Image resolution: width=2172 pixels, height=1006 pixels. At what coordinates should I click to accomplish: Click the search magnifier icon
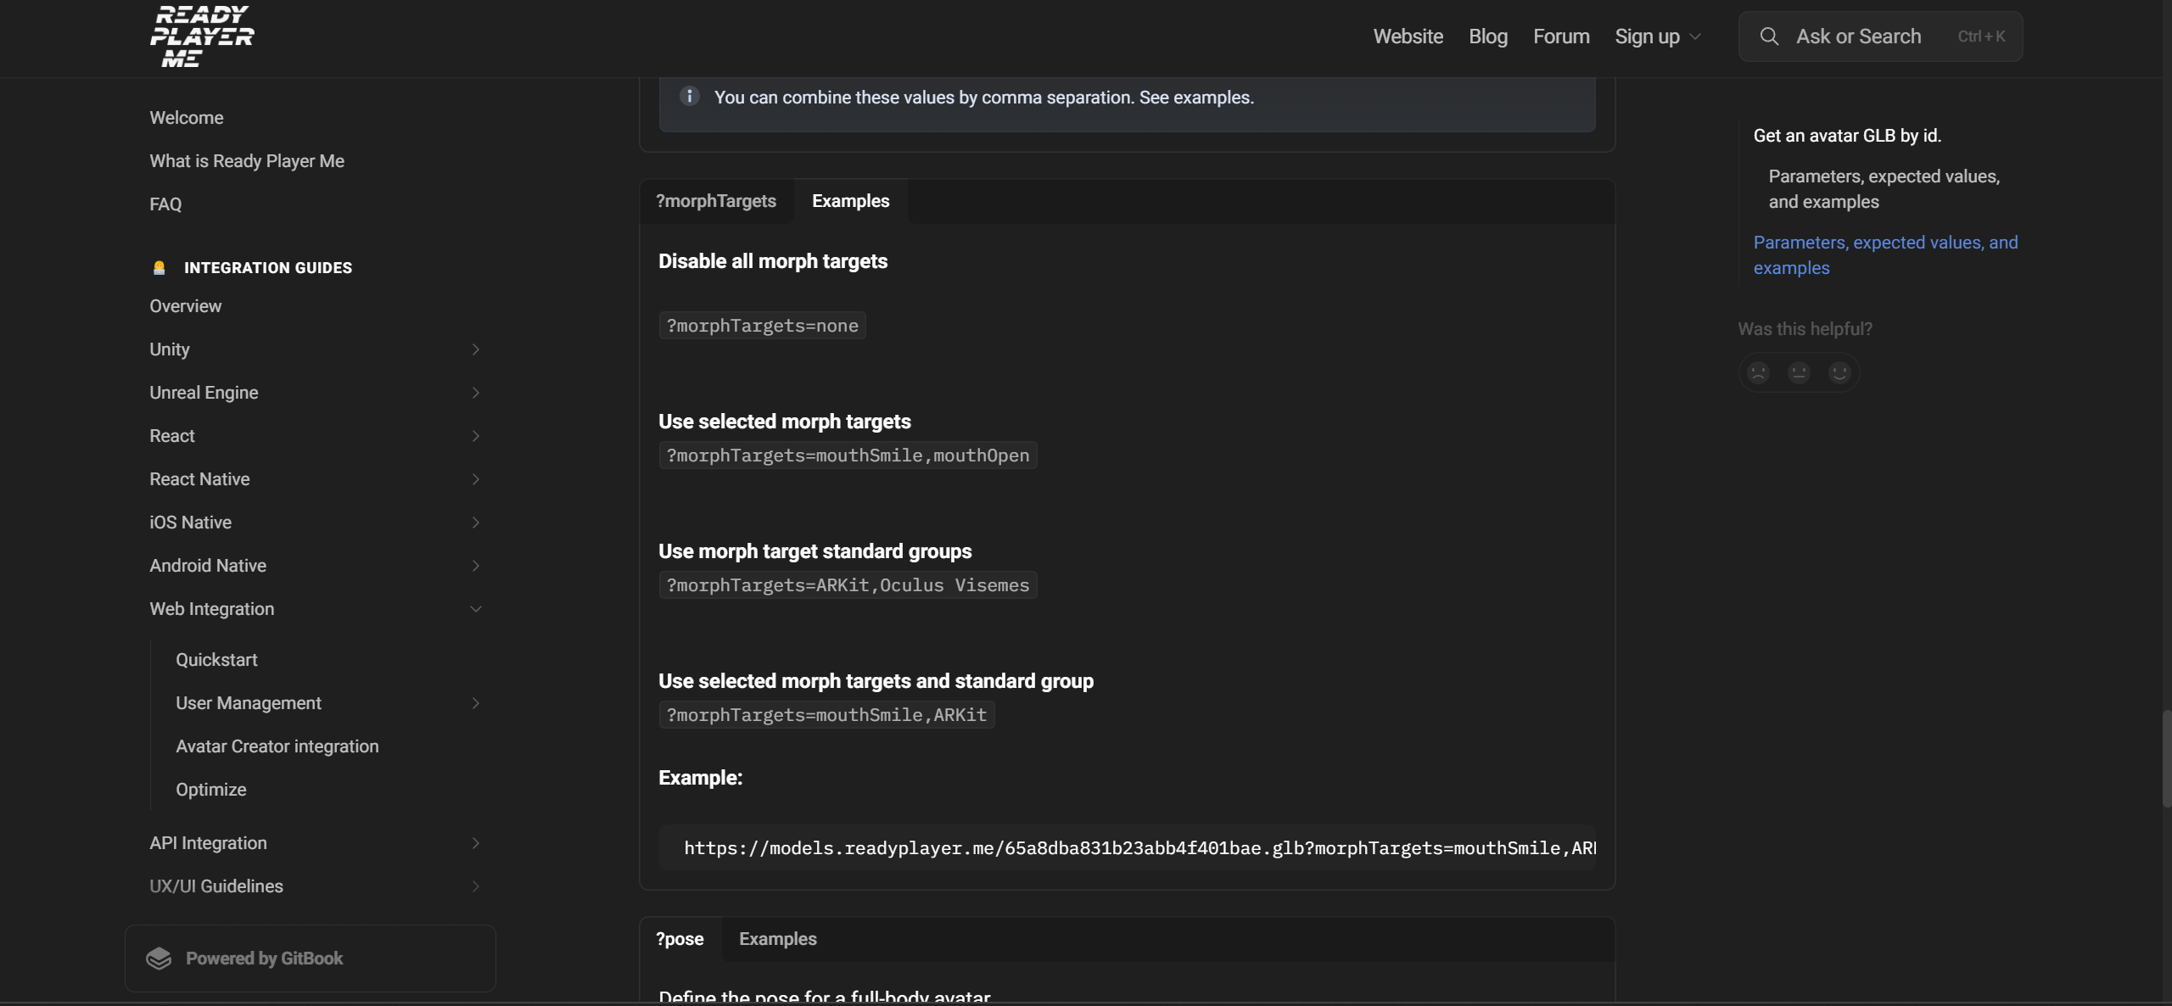click(x=1769, y=36)
